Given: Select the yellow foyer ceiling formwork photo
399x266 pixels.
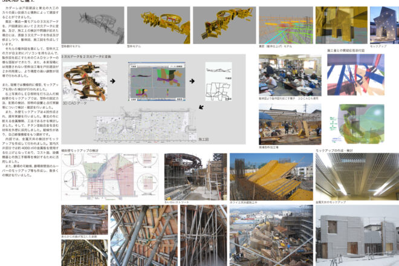Looking at the screenshot, I should click(271, 176).
